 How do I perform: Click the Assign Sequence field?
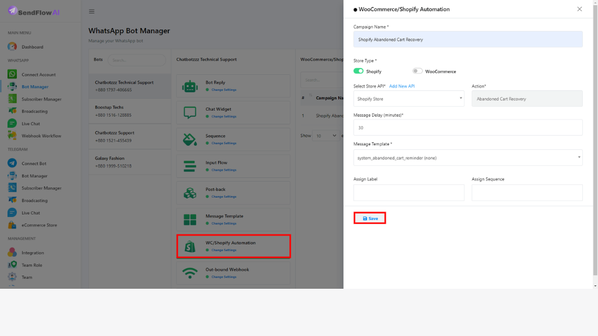pyautogui.click(x=527, y=192)
